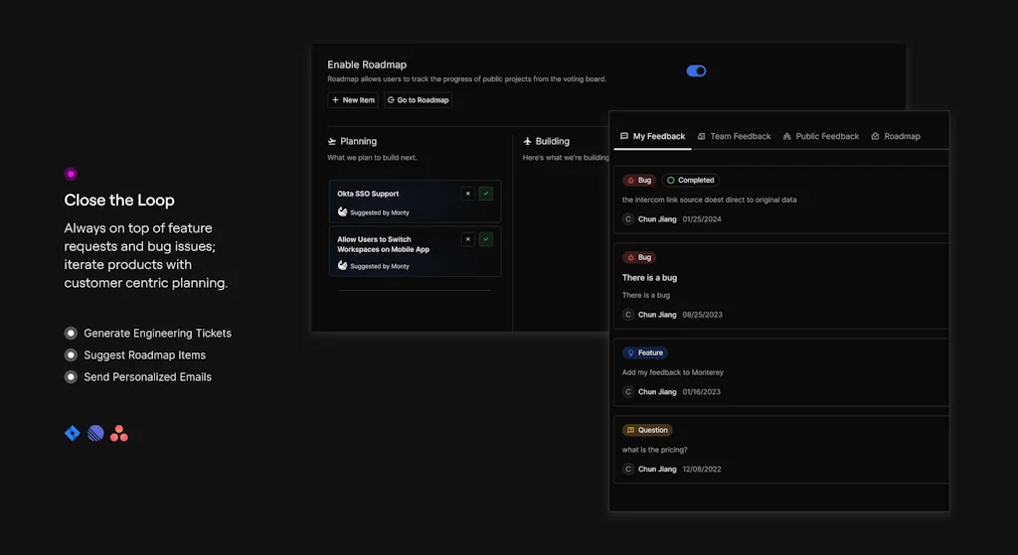The width and height of the screenshot is (1018, 555).
Task: Click the Monty avatar on Switch Workspaces card
Action: pos(342,265)
